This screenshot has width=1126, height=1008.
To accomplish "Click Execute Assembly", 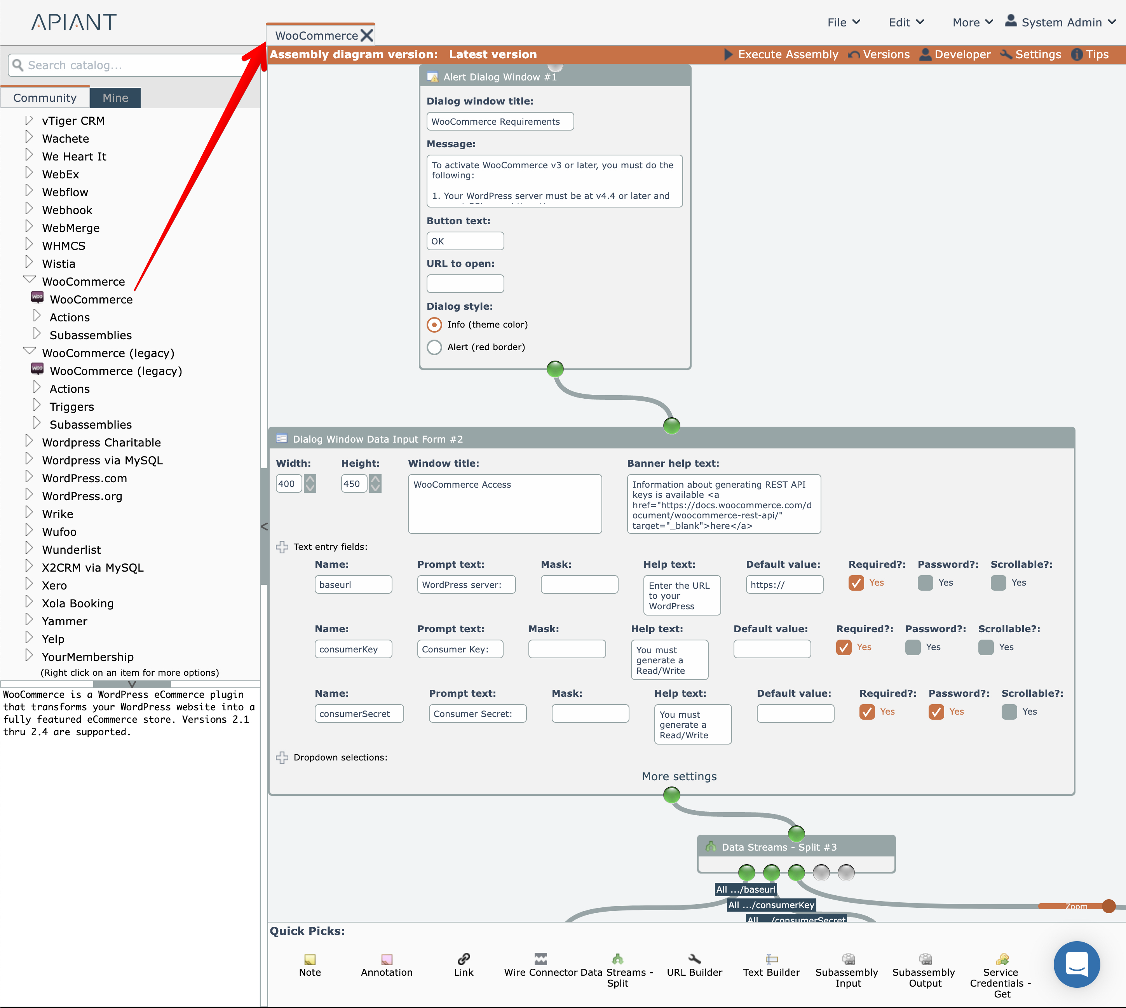I will [781, 54].
